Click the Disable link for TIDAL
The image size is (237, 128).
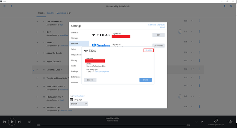tap(149, 50)
